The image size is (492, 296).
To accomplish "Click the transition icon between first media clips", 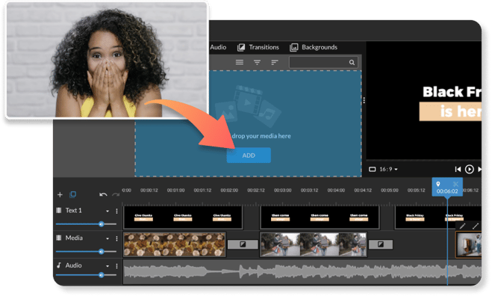I will 243,244.
